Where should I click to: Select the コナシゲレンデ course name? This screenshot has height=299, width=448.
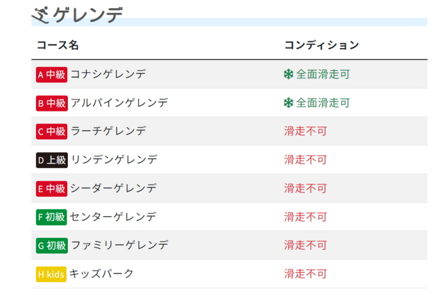tap(108, 75)
